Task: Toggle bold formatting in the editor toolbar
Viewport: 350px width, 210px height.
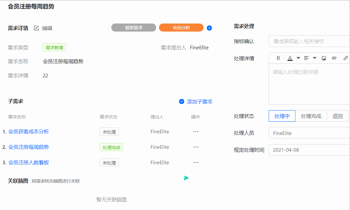Action: (x=278, y=58)
